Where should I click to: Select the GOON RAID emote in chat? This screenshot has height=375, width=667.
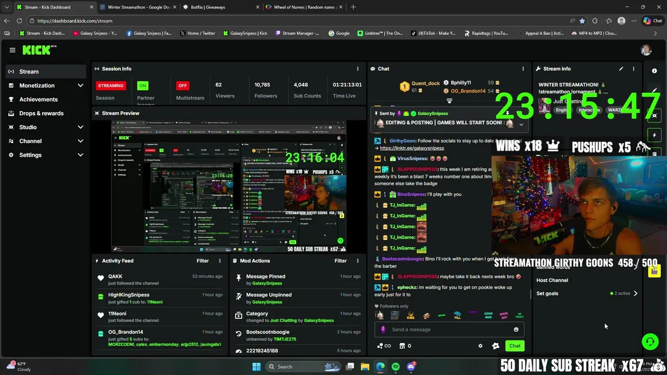click(x=488, y=315)
